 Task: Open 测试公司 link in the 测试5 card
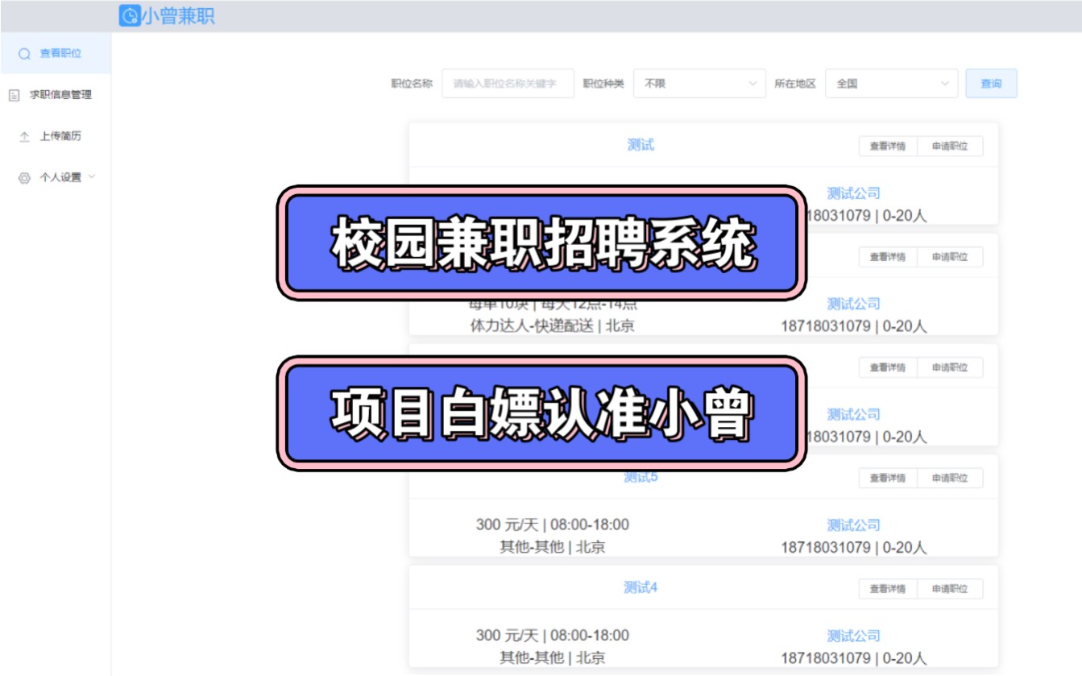pos(853,525)
